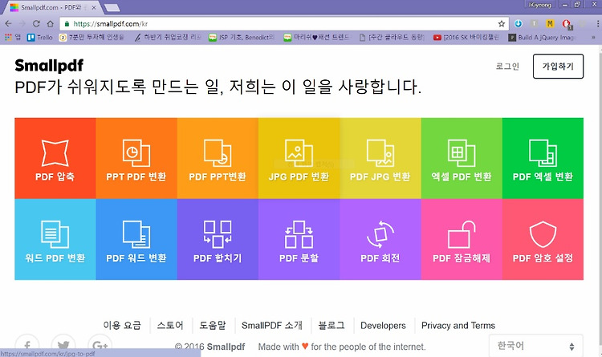Click the browser back arrow

9,24
